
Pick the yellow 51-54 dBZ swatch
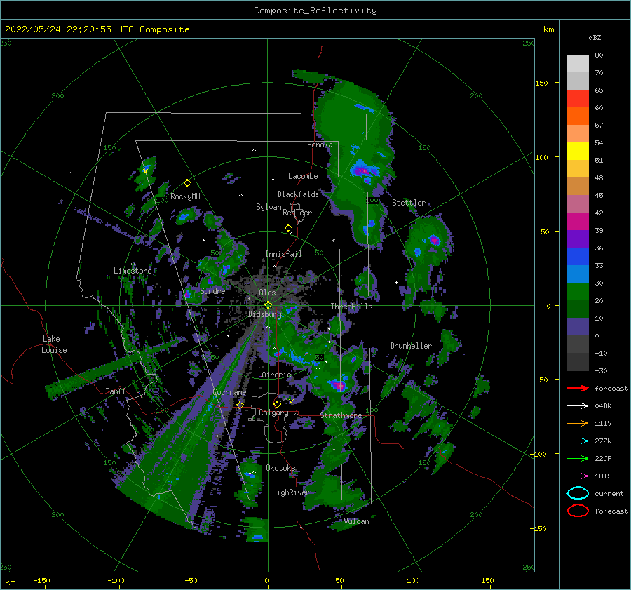point(578,151)
